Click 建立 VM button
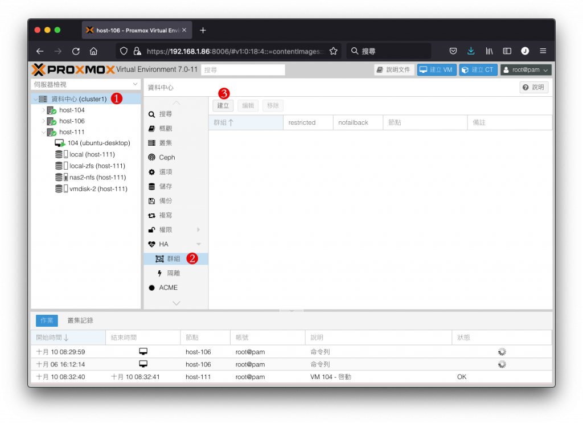Screen dimensions: 583x424 click(x=437, y=70)
